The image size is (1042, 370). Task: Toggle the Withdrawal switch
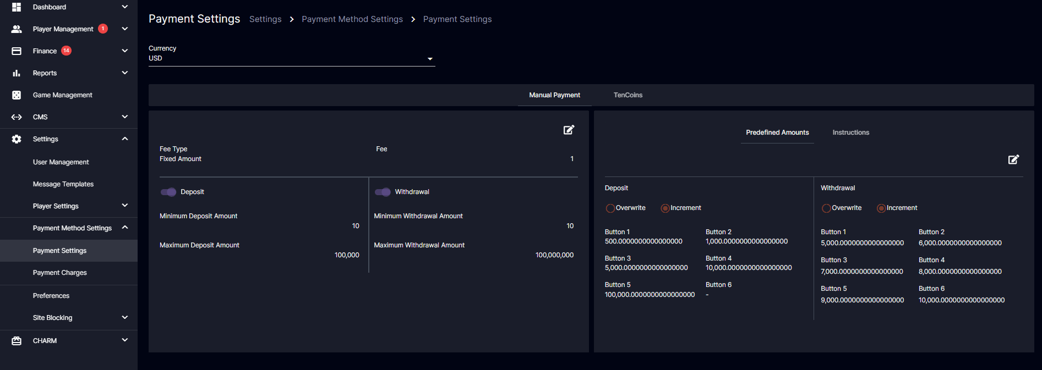[x=383, y=192]
